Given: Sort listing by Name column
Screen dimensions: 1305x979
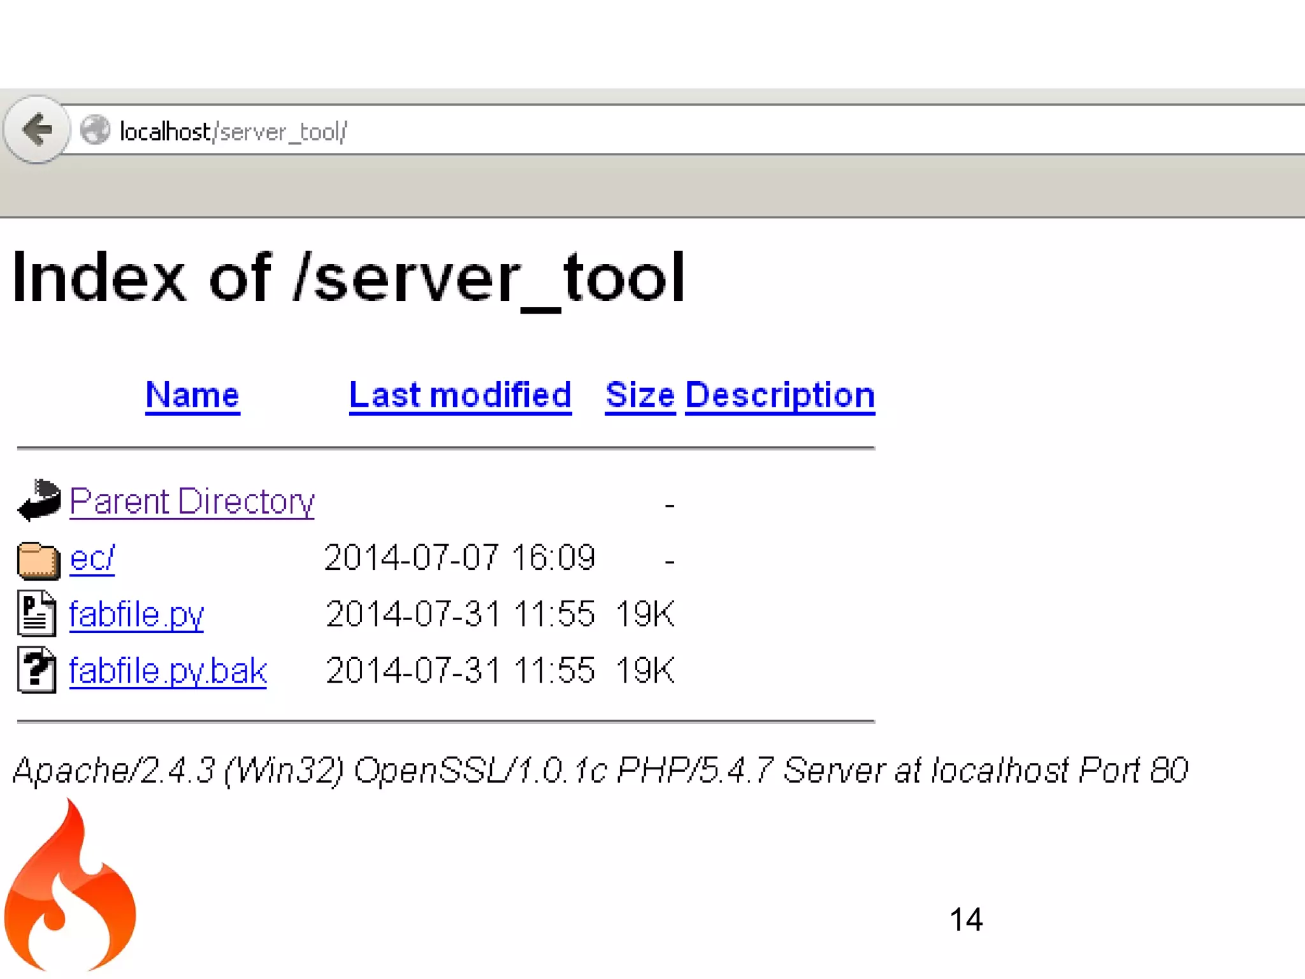Looking at the screenshot, I should [x=192, y=395].
